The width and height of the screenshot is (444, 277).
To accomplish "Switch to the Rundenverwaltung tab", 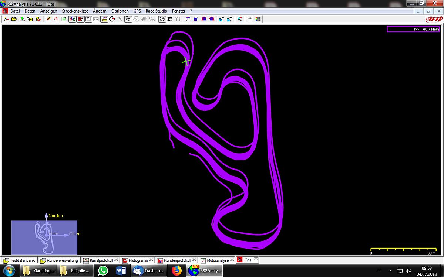I will 60,260.
